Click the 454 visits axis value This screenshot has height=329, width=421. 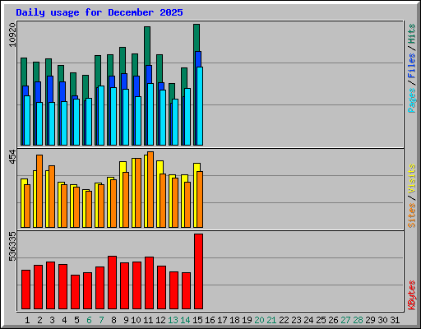click(x=12, y=157)
